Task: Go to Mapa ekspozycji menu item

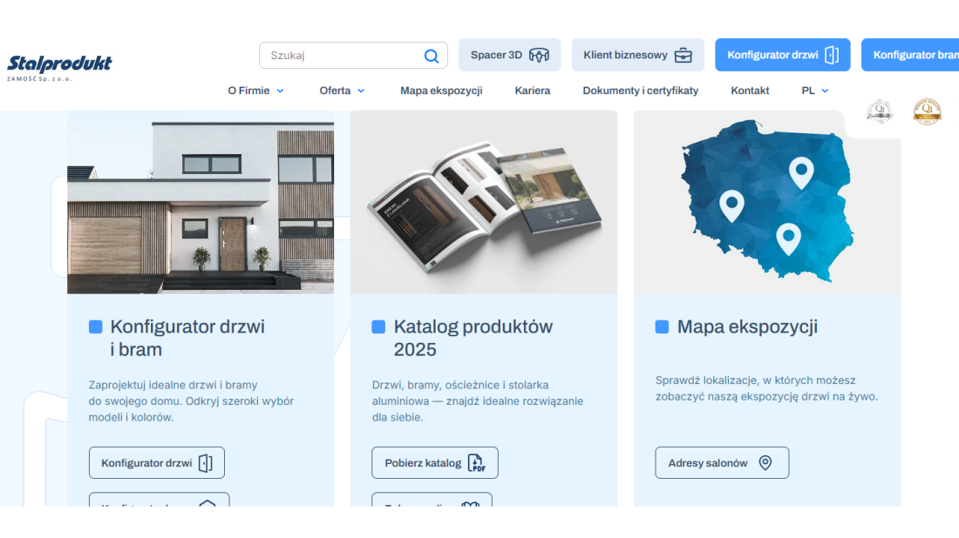Action: [x=441, y=91]
